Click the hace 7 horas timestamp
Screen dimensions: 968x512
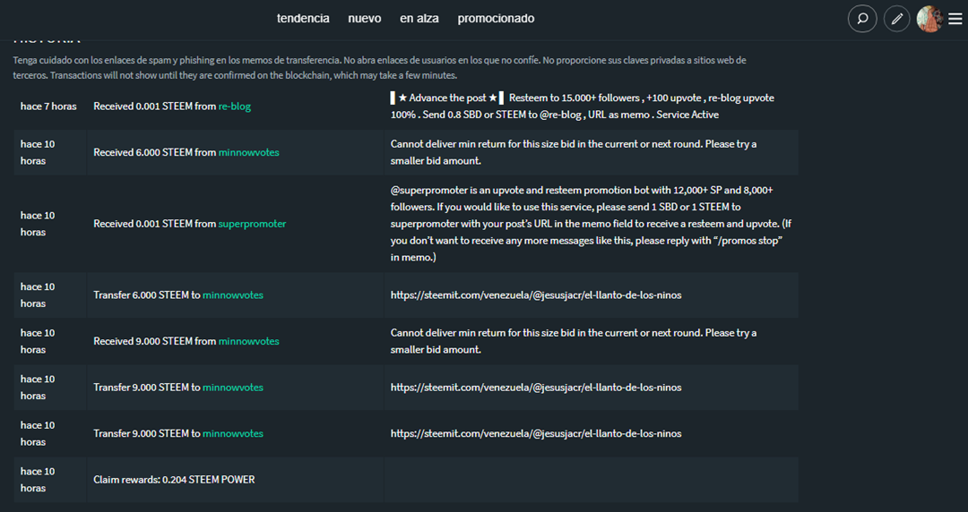[48, 107]
